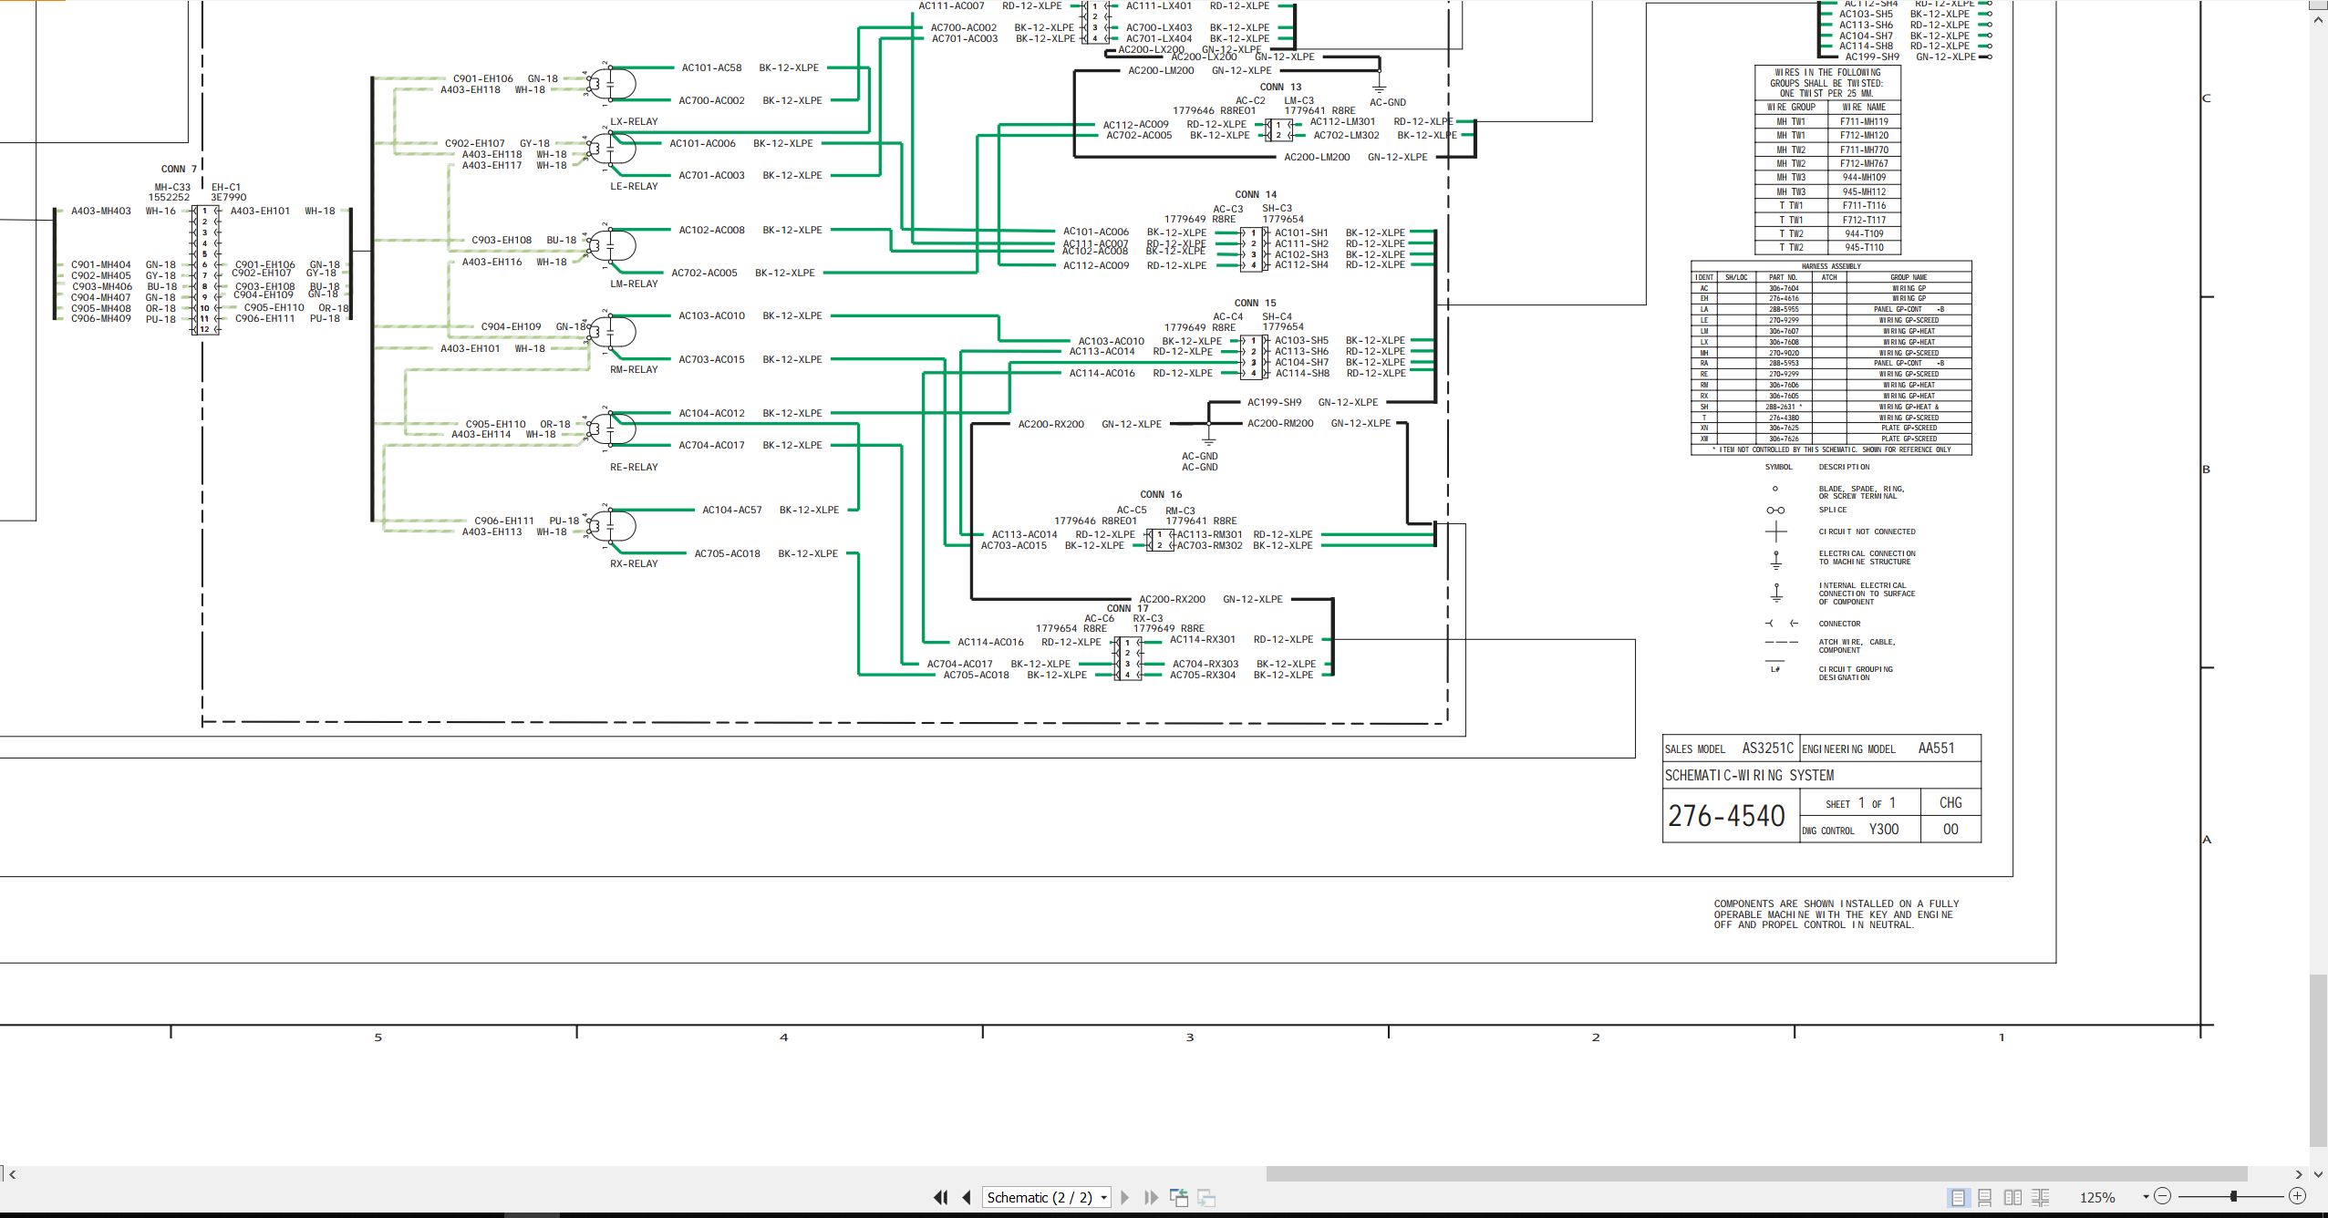Select single page view mode
2328x1218 pixels.
point(1957,1197)
